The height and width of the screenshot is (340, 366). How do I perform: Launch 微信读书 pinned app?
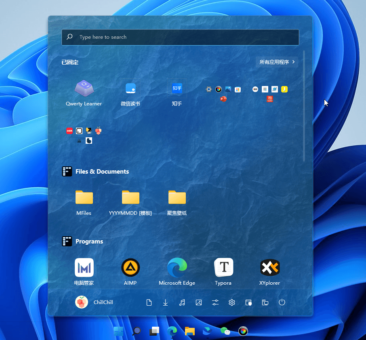point(130,93)
